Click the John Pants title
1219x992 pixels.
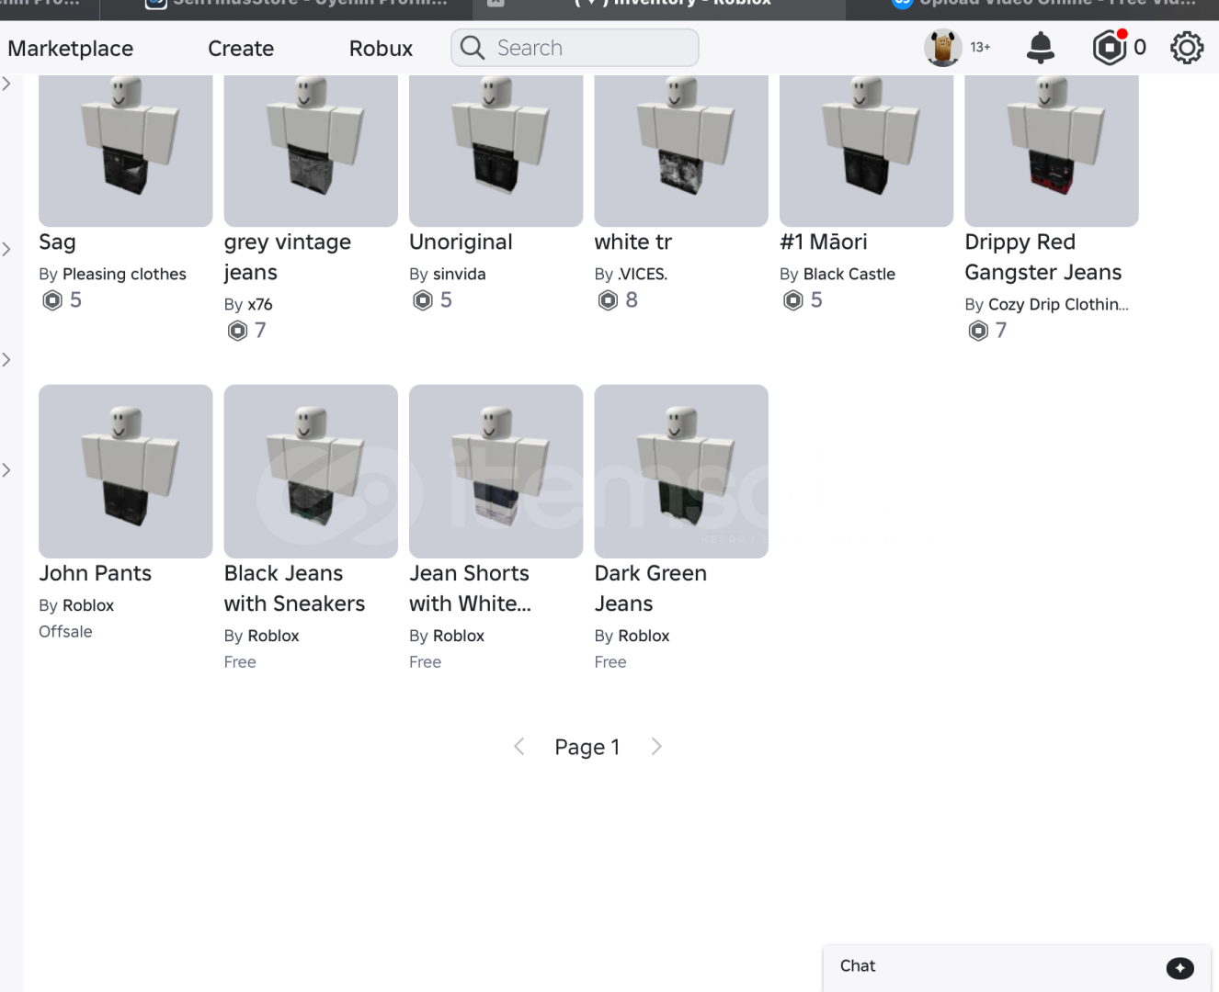[x=96, y=574]
